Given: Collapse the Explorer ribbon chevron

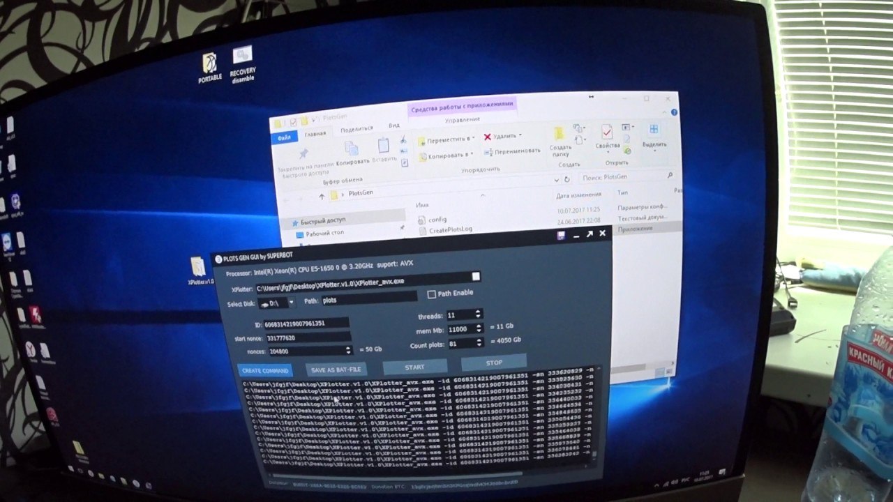Looking at the screenshot, I should tap(665, 112).
